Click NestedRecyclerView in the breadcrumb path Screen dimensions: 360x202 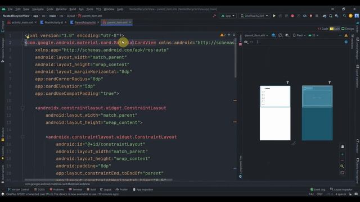click(16, 16)
